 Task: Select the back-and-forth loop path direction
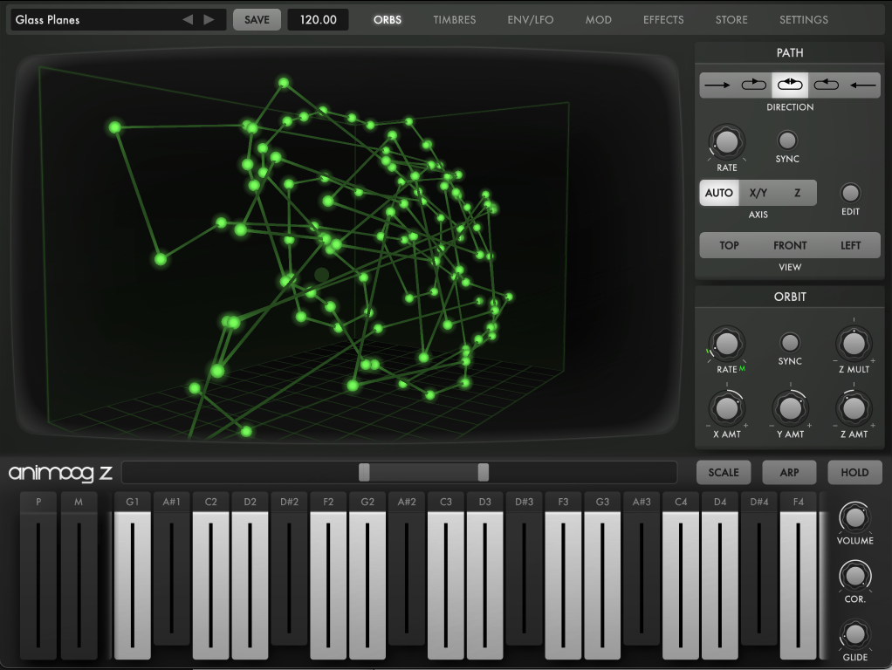790,85
